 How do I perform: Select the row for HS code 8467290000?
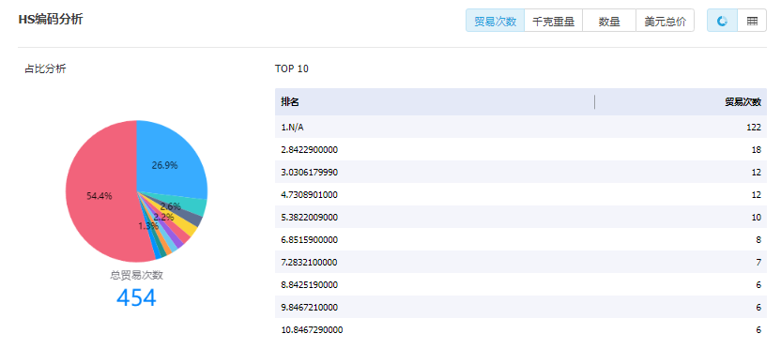point(521,329)
